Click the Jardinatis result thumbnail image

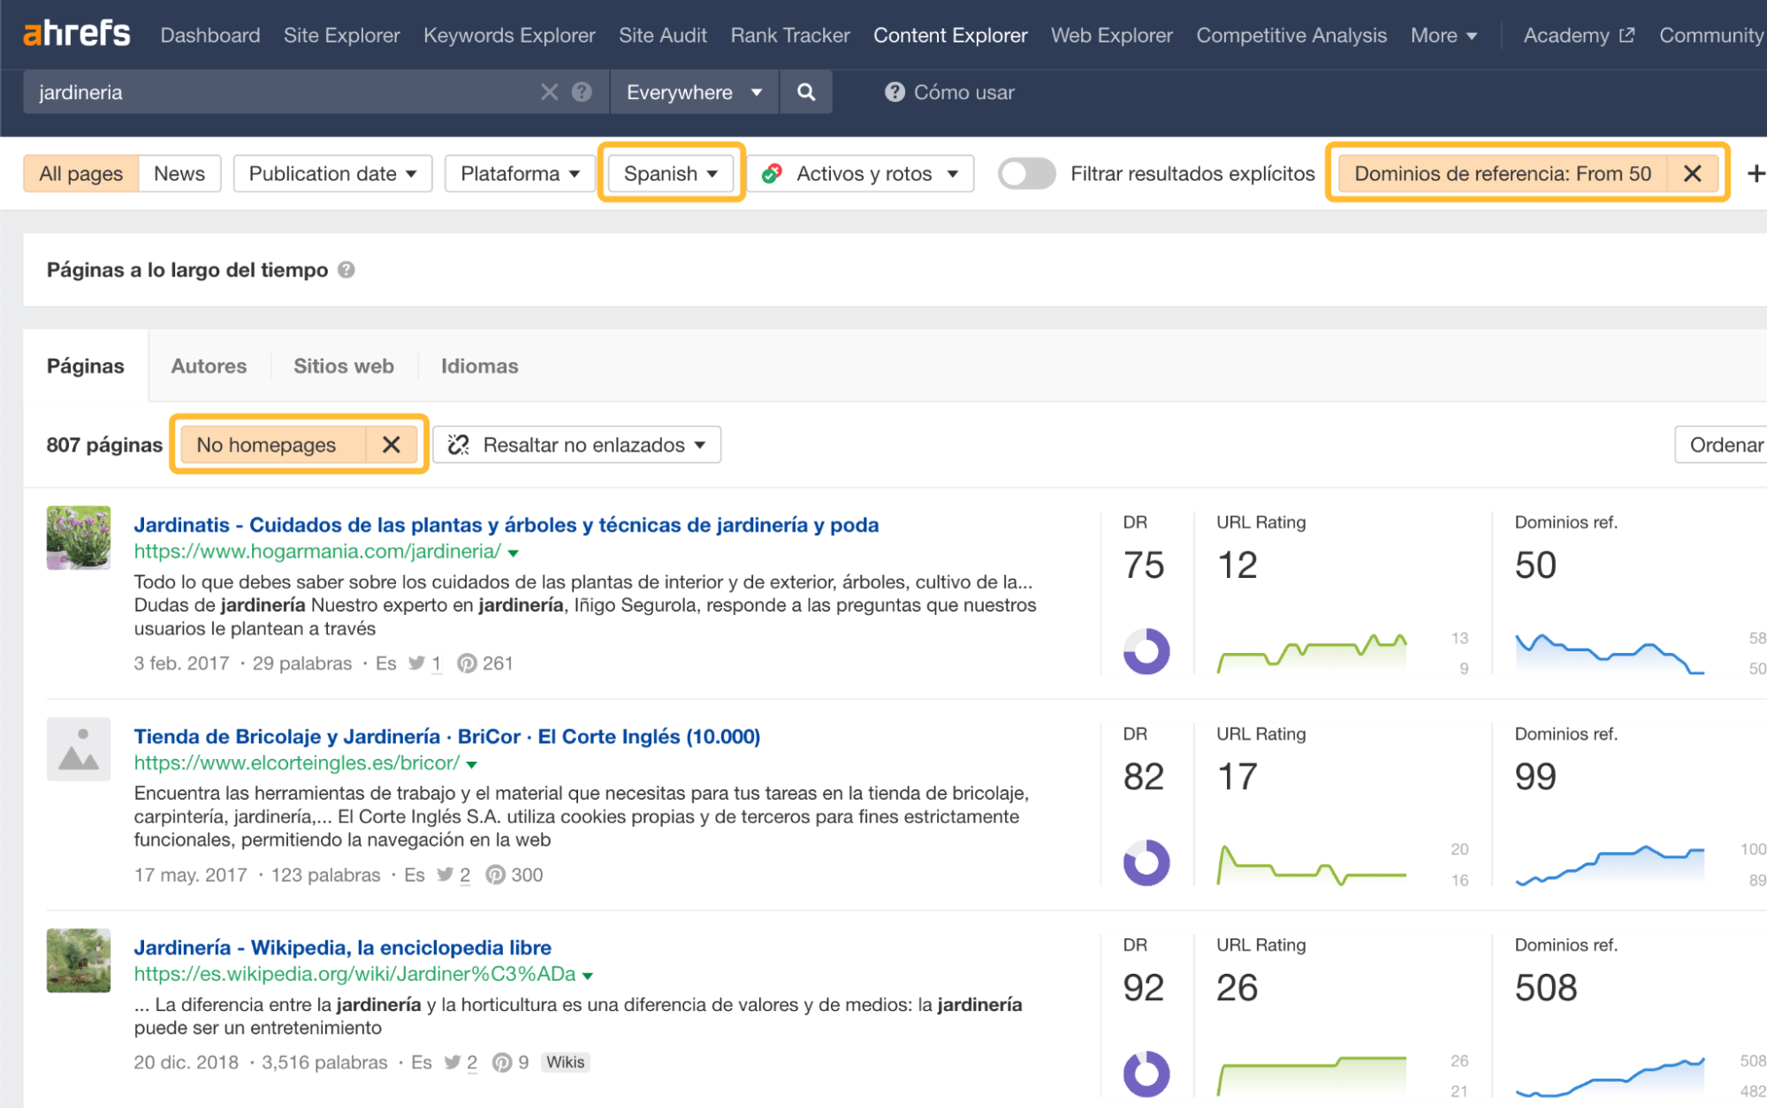pyautogui.click(x=79, y=538)
